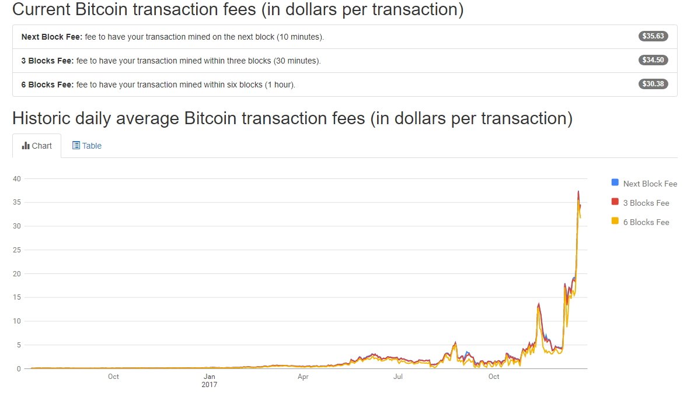Click the bold "6 Blocks Fee:" list heading
The image size is (694, 397).
click(x=47, y=85)
